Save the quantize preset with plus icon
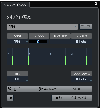The image size is (100, 108). point(83,27)
